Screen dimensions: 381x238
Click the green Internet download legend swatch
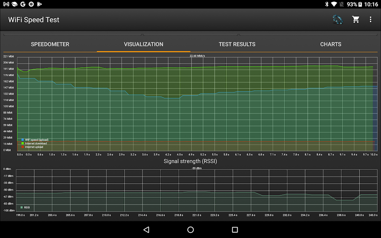coord(23,143)
